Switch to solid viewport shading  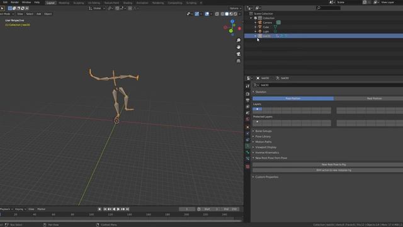(x=227, y=14)
